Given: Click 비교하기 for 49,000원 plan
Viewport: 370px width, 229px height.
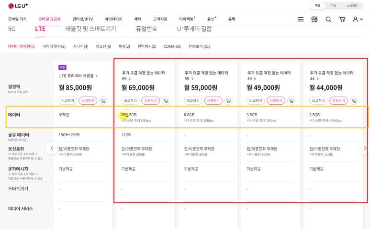Looking at the screenshot, I should tap(256, 101).
